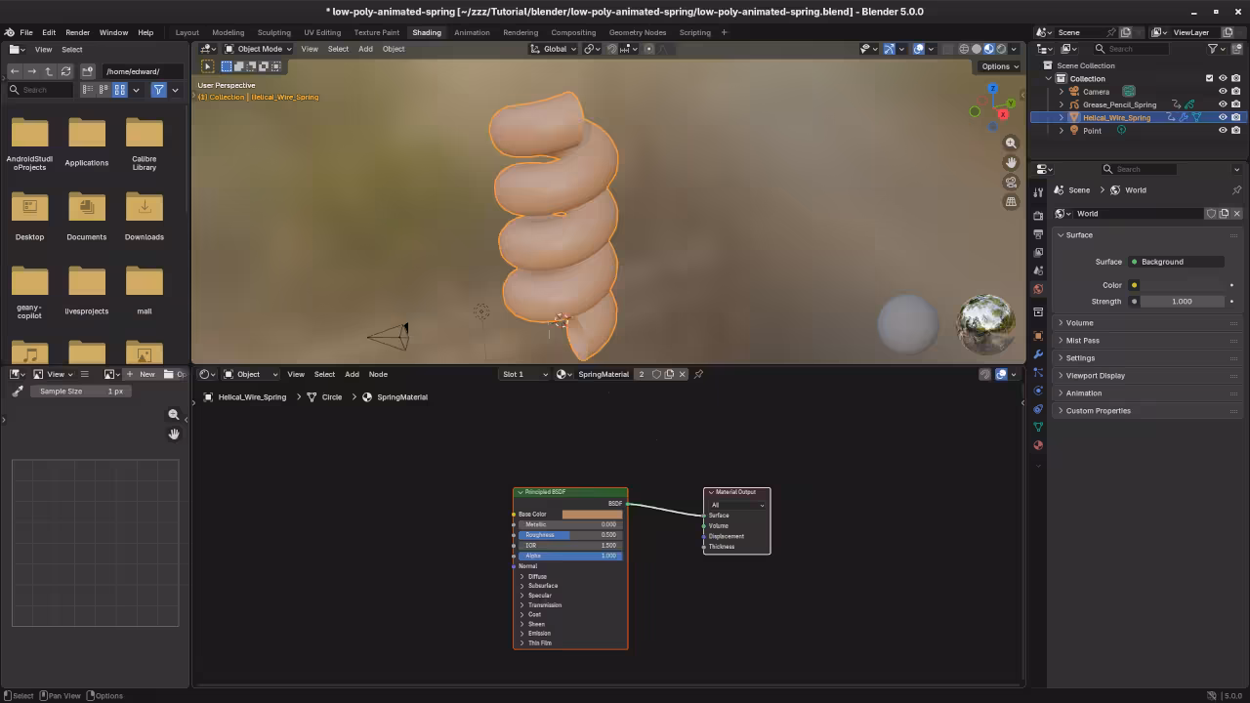1250x703 pixels.
Task: Click the Base Color swatch on Principled BSDF
Action: pyautogui.click(x=594, y=514)
